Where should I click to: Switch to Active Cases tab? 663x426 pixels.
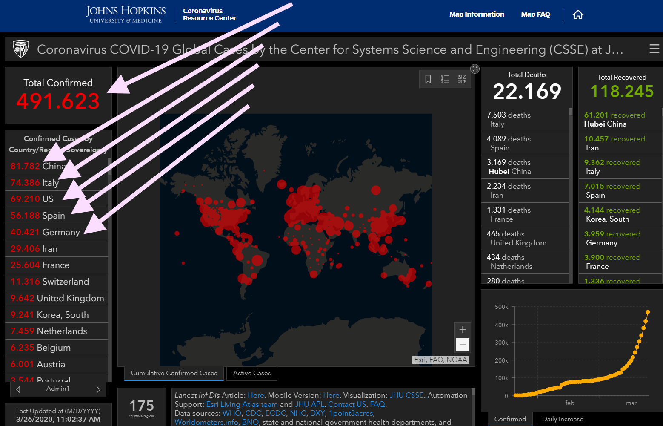tap(252, 373)
